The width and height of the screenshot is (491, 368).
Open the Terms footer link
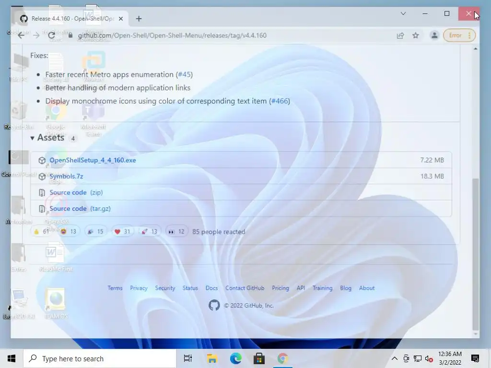tap(115, 288)
